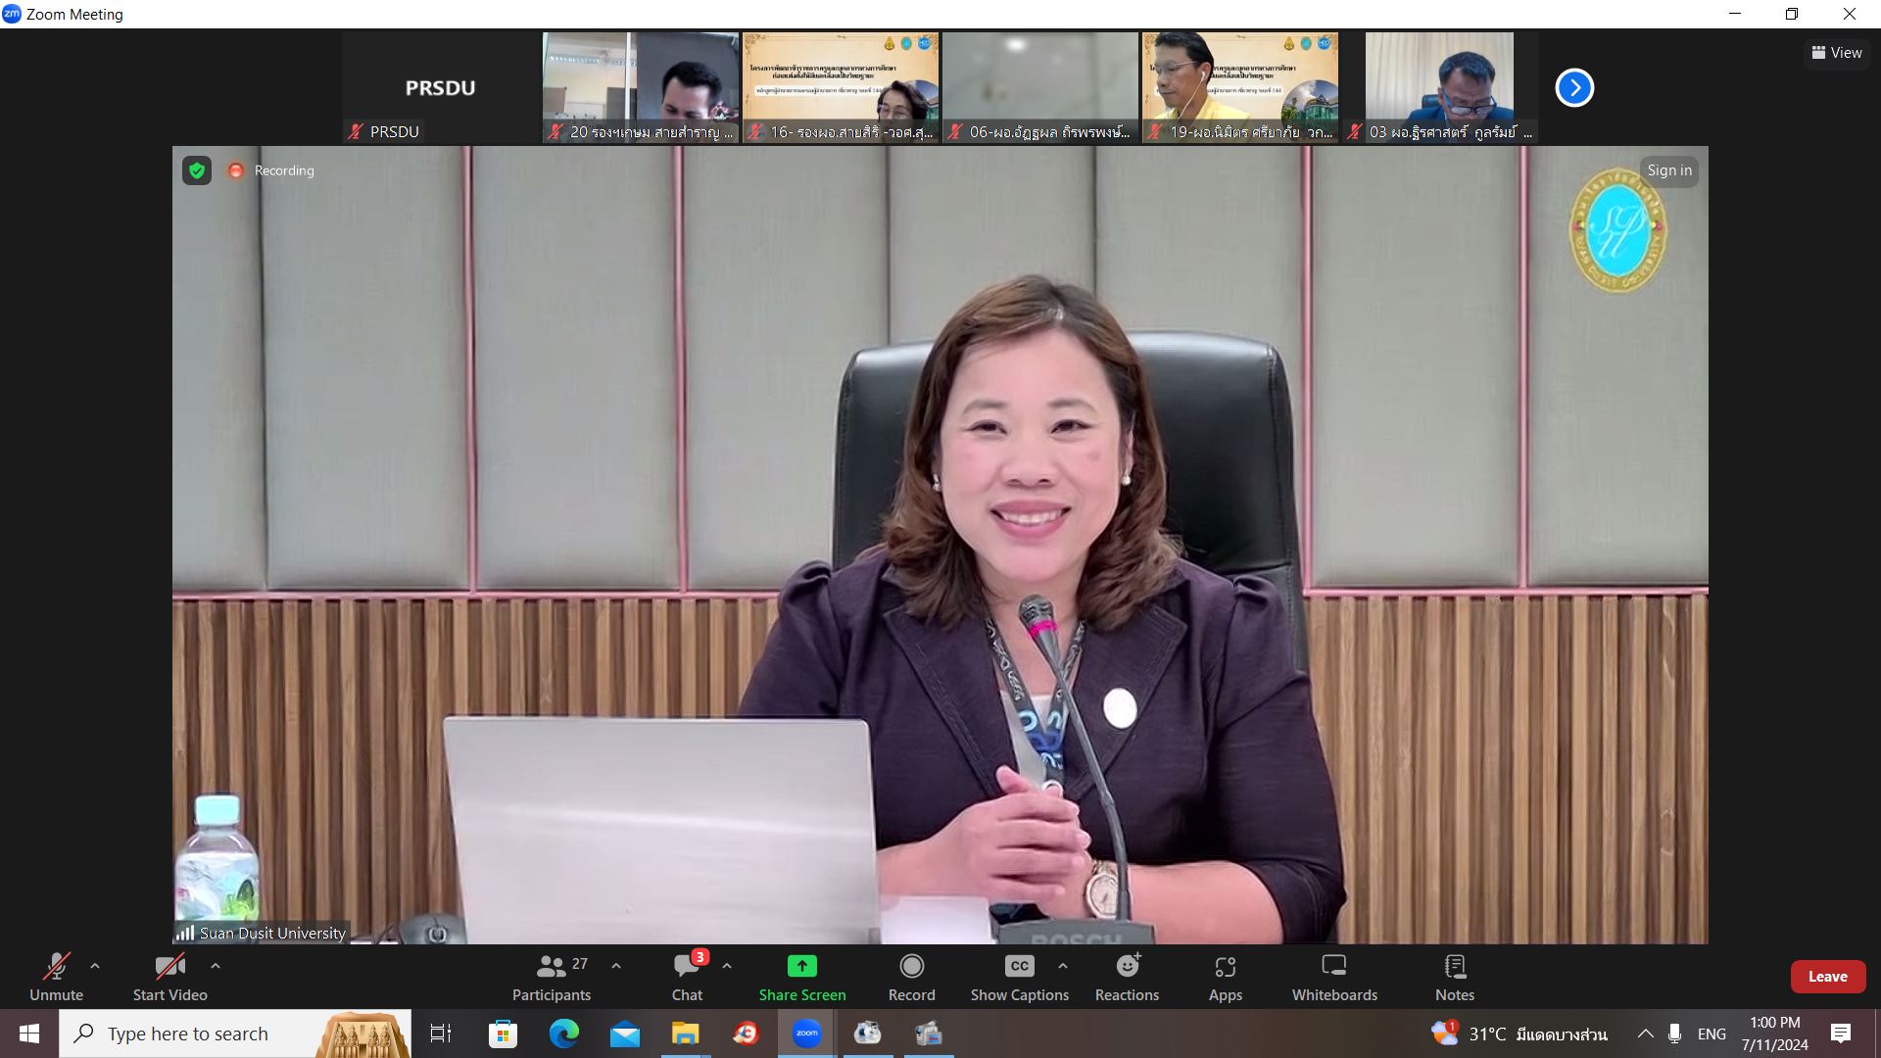The width and height of the screenshot is (1881, 1058).
Task: Open the Participants panel
Action: pyautogui.click(x=552, y=977)
